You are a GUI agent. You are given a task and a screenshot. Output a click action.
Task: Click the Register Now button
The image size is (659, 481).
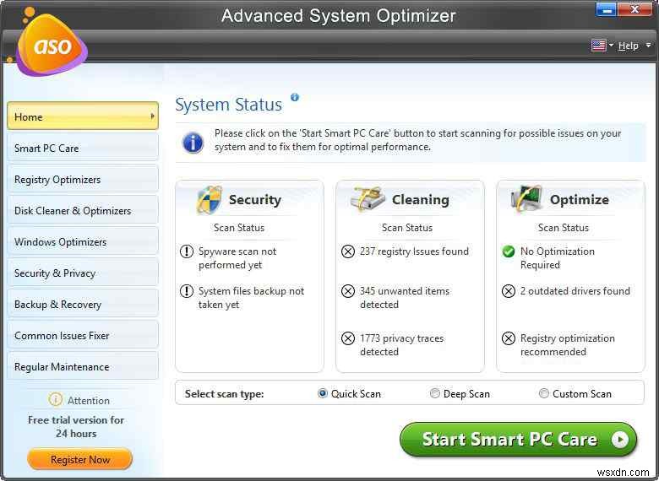pos(80,460)
